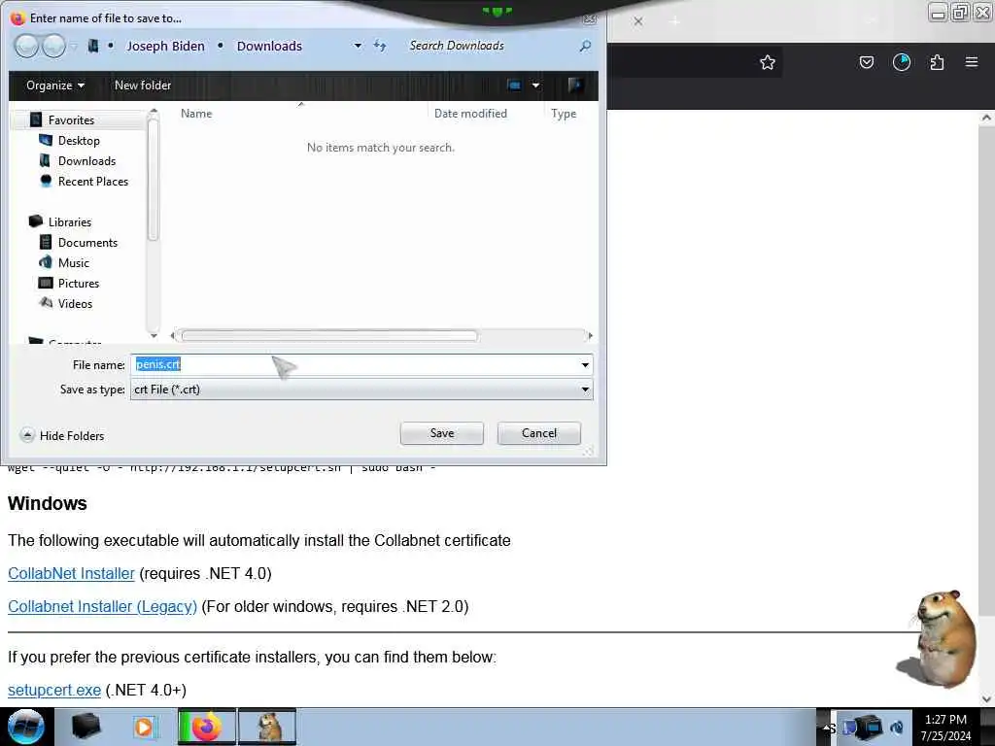Click hamster app icon on taskbar
The width and height of the screenshot is (995, 746).
[x=267, y=727]
